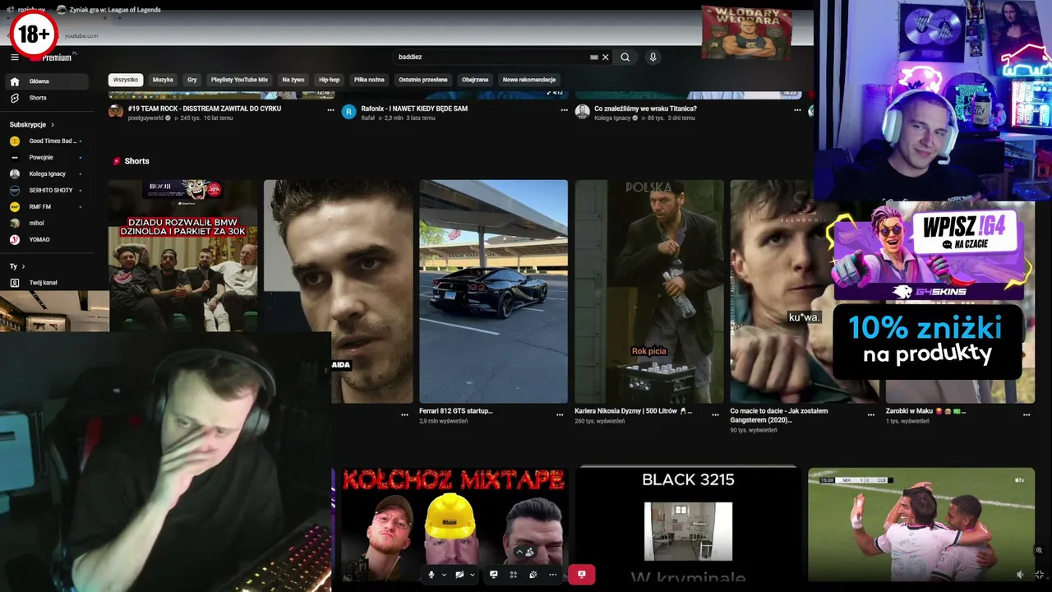Select the Nowe rekomendacje filter chip
The width and height of the screenshot is (1052, 592).
(x=529, y=80)
